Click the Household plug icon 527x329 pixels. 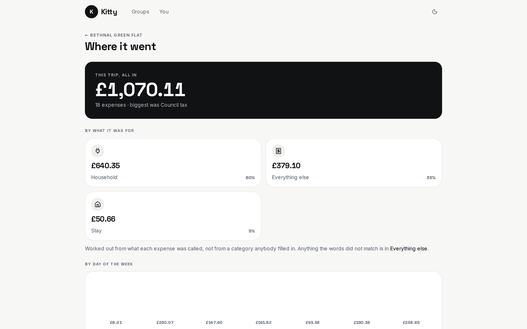[x=98, y=151]
